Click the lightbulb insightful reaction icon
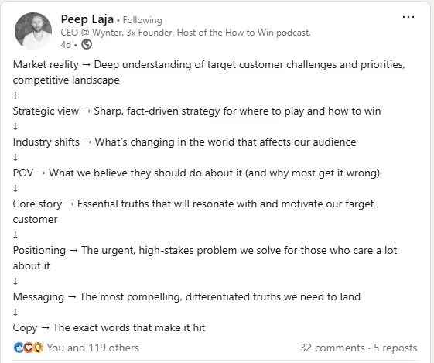Image resolution: width=434 pixels, height=363 pixels. point(38,348)
